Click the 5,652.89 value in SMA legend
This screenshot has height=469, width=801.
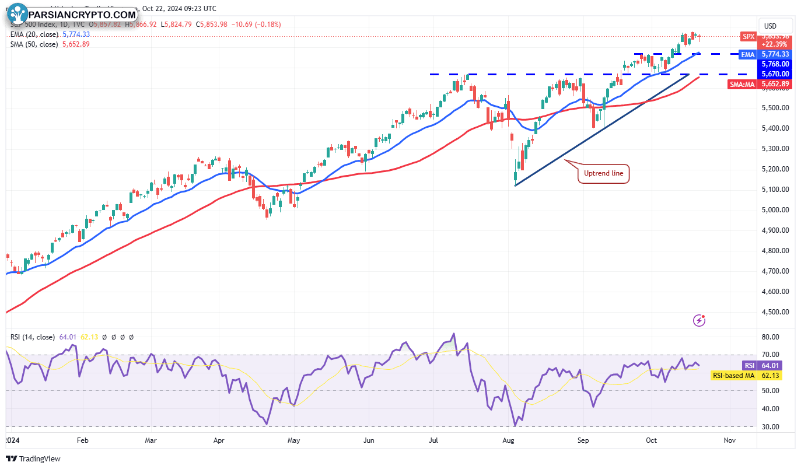[76, 44]
